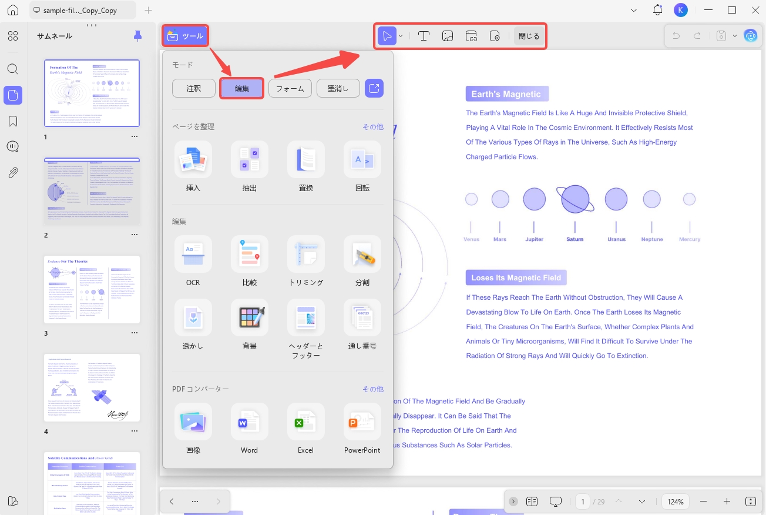Image resolution: width=766 pixels, height=515 pixels.
Task: Select page 3 thumbnail
Action: (x=92, y=289)
